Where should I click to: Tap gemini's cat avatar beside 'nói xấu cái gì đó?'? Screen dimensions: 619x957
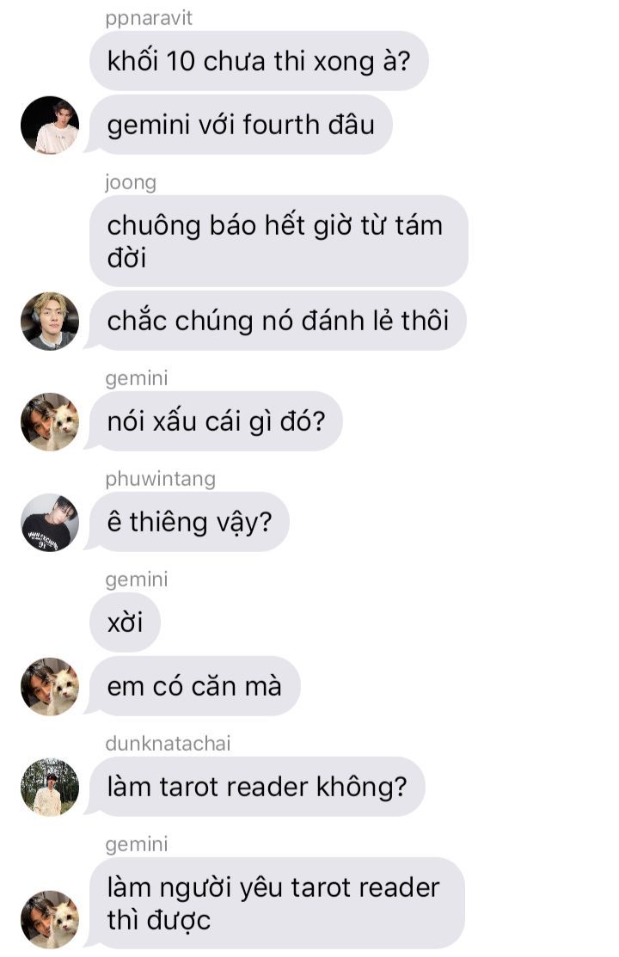(50, 421)
